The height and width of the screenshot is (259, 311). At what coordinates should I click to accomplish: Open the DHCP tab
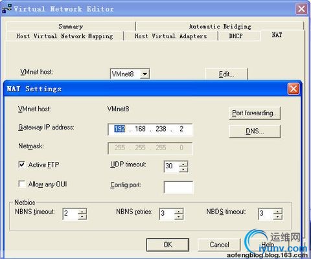pos(236,36)
